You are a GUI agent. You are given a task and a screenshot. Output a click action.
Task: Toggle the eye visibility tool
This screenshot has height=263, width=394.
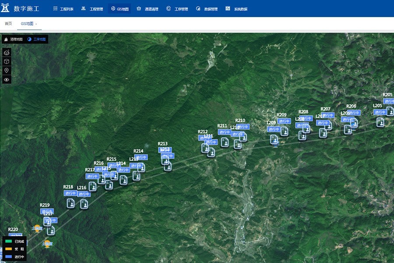(x=7, y=80)
